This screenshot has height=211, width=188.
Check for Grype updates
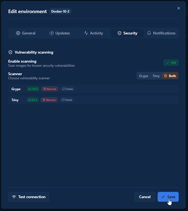coord(67,89)
